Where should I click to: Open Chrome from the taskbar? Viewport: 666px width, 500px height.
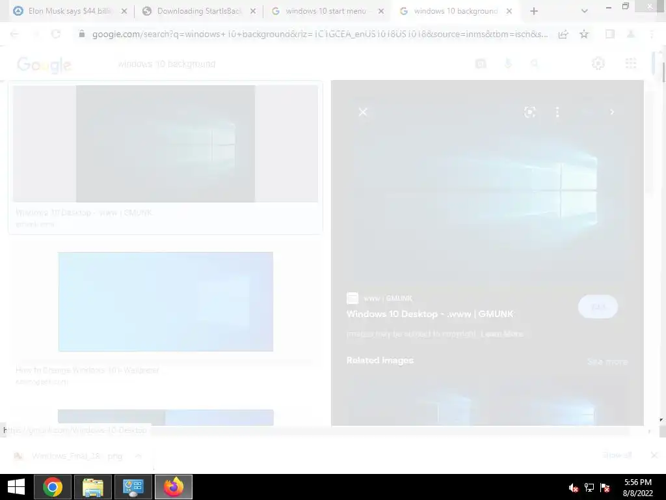(53, 487)
